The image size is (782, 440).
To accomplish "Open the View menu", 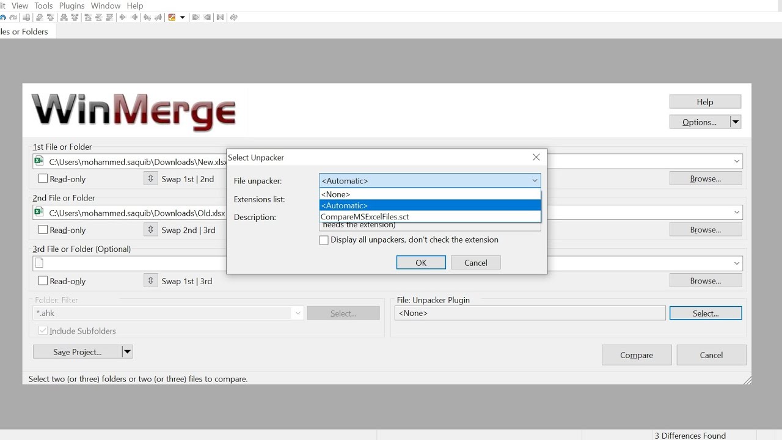I will [20, 5].
